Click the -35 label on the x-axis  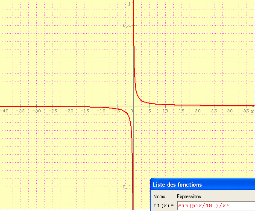click(x=20, y=111)
